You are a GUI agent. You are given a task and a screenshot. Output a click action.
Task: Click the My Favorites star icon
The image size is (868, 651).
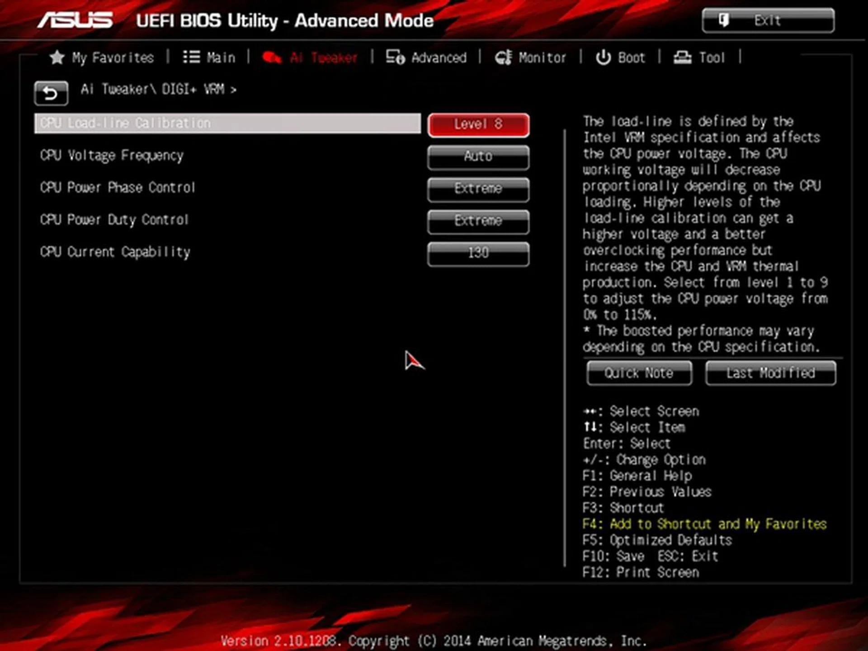pyautogui.click(x=57, y=57)
